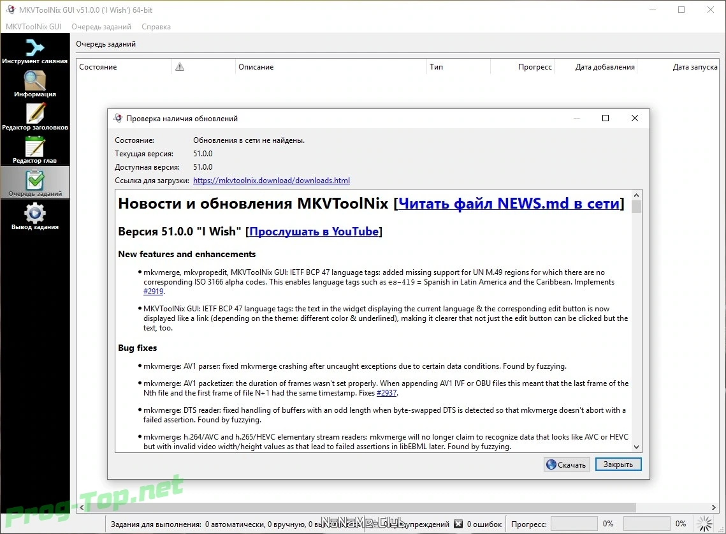Viewport: 726px width, 534px height.
Task: Click the news scrollbar up arrow
Action: click(x=637, y=195)
